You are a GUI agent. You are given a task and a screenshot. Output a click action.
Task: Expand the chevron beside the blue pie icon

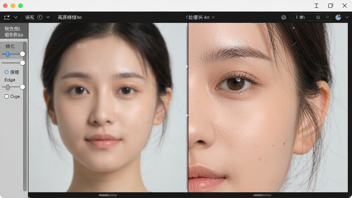tap(347, 17)
